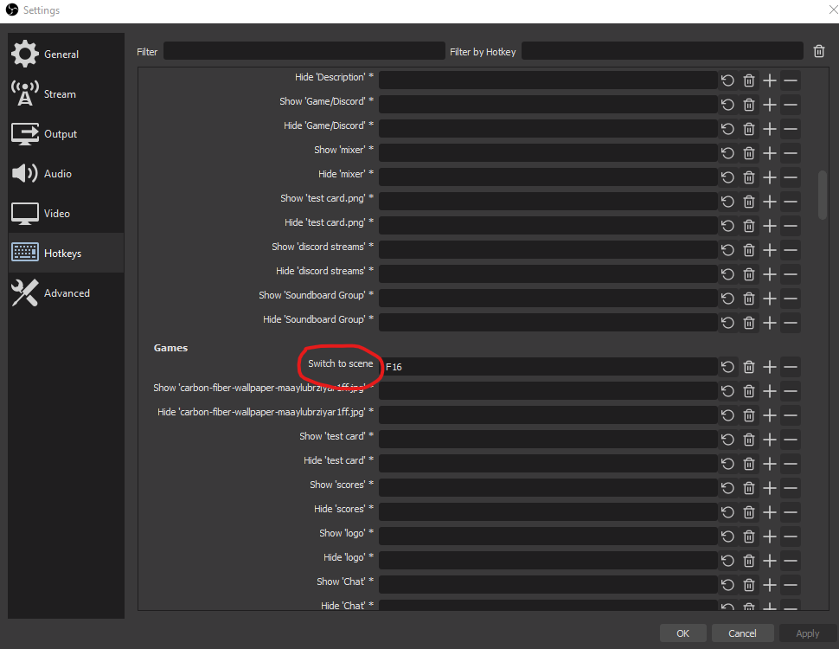The height and width of the screenshot is (649, 839).
Task: Close the Settings window
Action: point(833,10)
